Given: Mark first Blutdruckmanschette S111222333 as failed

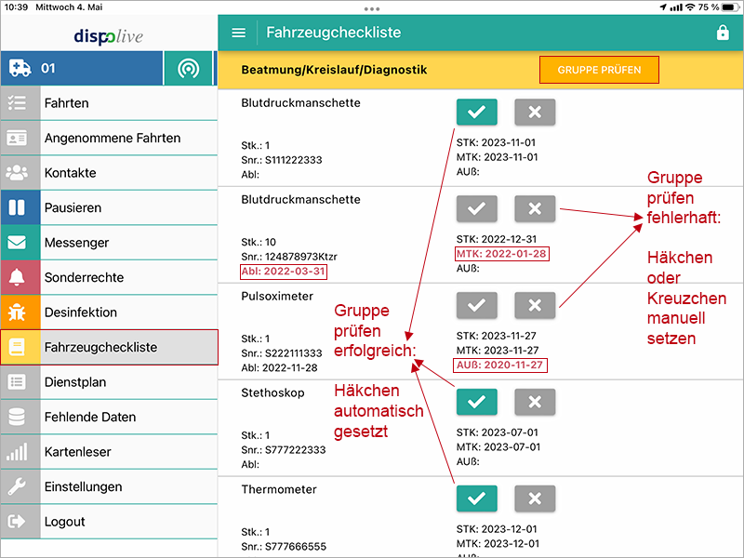Looking at the screenshot, I should 535,112.
